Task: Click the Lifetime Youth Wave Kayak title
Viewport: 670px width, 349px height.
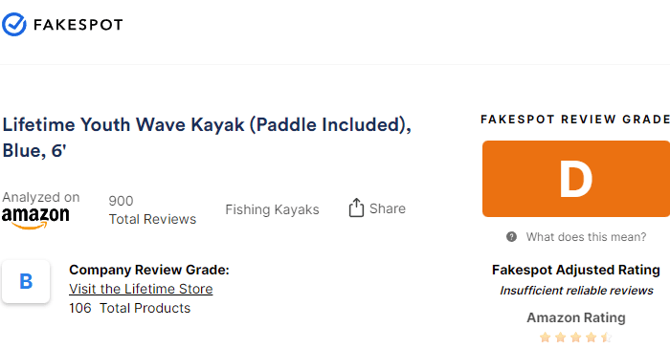Action: (207, 138)
